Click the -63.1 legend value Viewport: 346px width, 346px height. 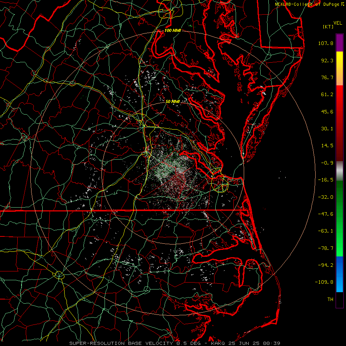coord(326,231)
